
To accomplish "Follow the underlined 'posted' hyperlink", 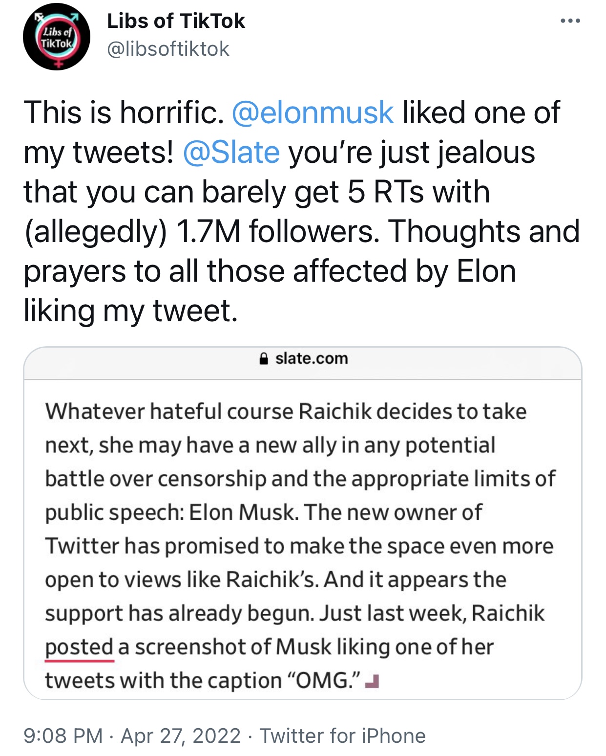I will [79, 647].
